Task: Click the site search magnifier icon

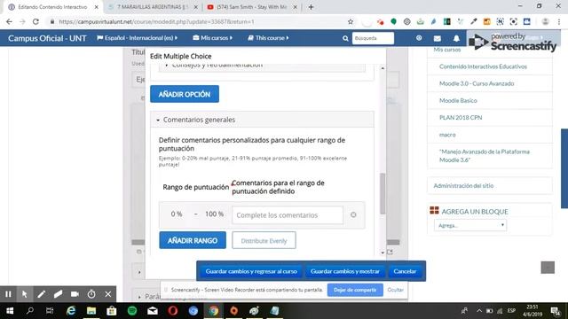Action: pyautogui.click(x=345, y=38)
